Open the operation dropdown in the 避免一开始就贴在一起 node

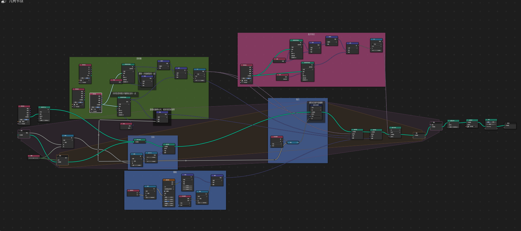(147, 81)
